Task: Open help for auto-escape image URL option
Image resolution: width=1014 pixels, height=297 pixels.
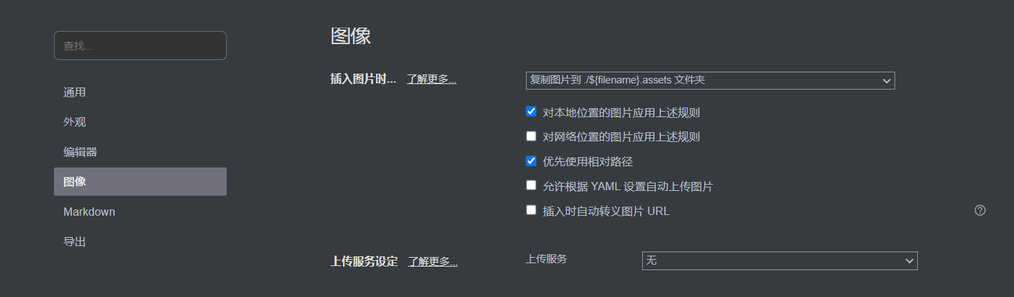Action: (x=979, y=211)
